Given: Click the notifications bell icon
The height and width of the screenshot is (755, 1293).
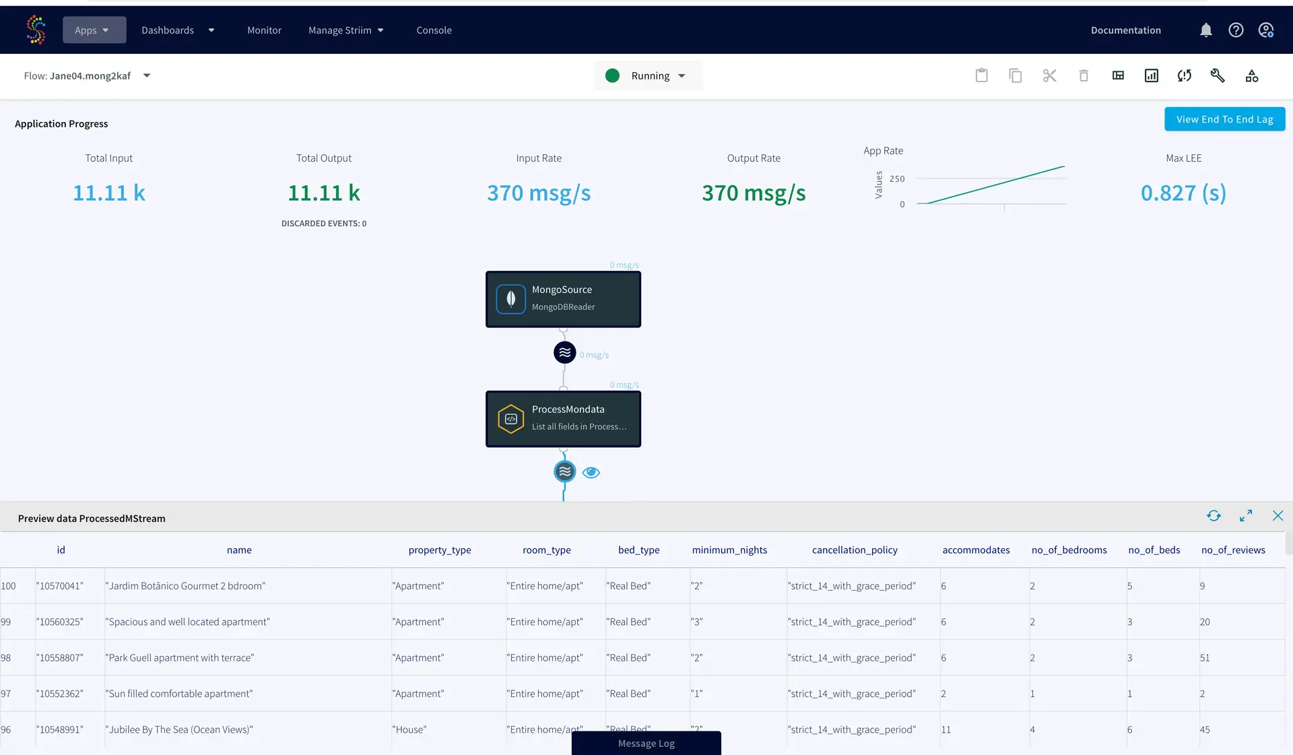Looking at the screenshot, I should pos(1205,30).
